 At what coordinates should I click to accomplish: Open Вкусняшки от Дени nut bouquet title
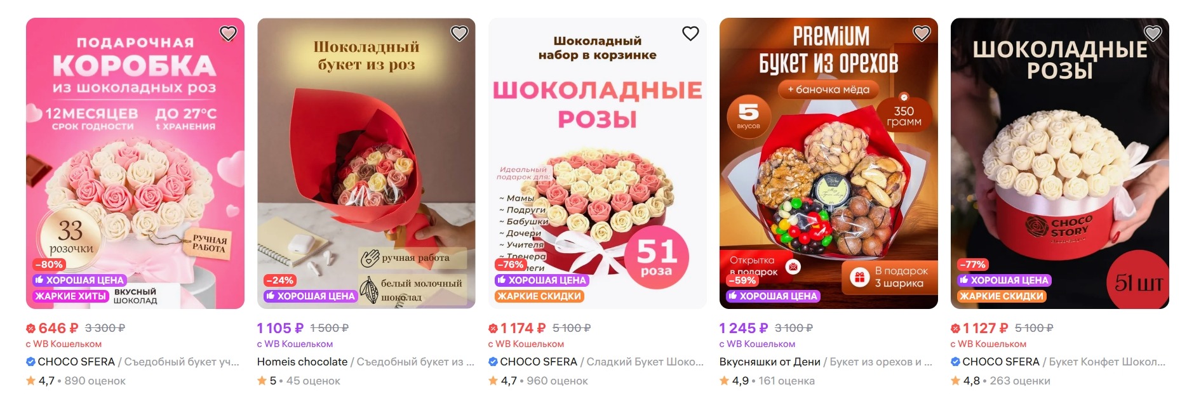click(x=826, y=362)
